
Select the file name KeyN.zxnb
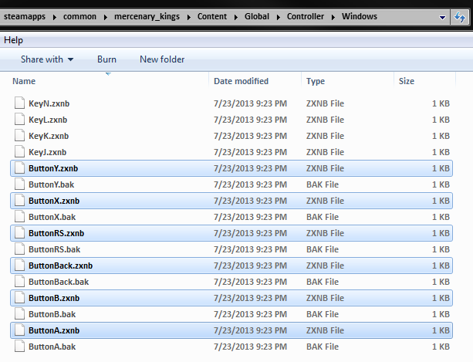tap(49, 103)
